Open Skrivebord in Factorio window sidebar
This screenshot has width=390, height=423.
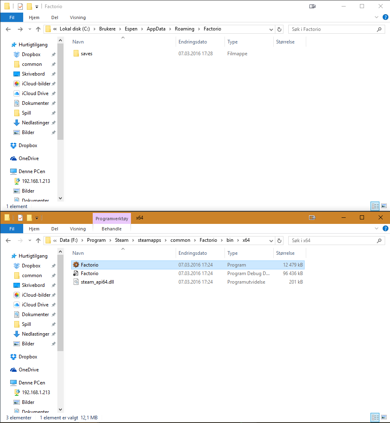[33, 74]
